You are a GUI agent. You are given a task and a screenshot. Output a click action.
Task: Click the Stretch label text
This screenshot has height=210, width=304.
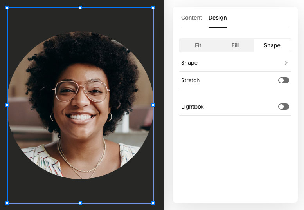click(190, 80)
